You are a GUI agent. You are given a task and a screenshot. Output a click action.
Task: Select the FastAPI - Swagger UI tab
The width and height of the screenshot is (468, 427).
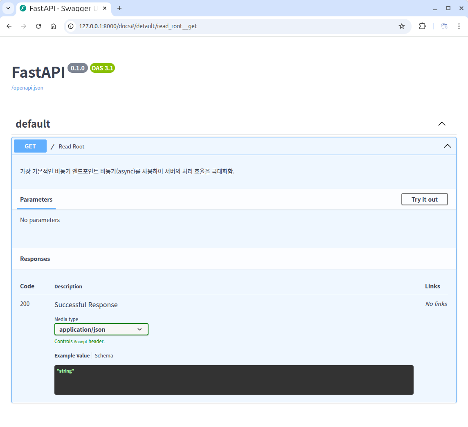point(64,8)
